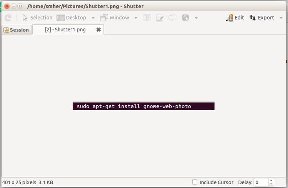
Task: Capture a tooltip icon
Action: click(172, 18)
